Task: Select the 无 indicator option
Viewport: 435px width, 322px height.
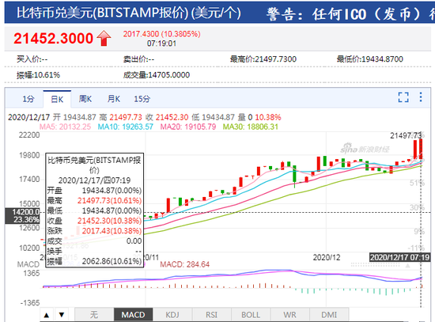Action: tap(94, 315)
